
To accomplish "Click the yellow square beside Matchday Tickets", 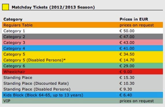I will pyautogui.click(x=5, y=7).
